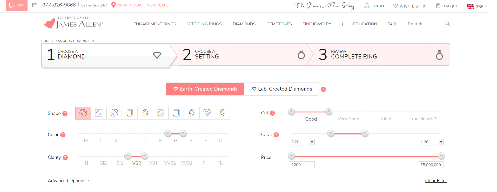Click Now in Washington, D.C. link
Image resolution: width=497 pixels, height=192 pixels.
click(143, 5)
